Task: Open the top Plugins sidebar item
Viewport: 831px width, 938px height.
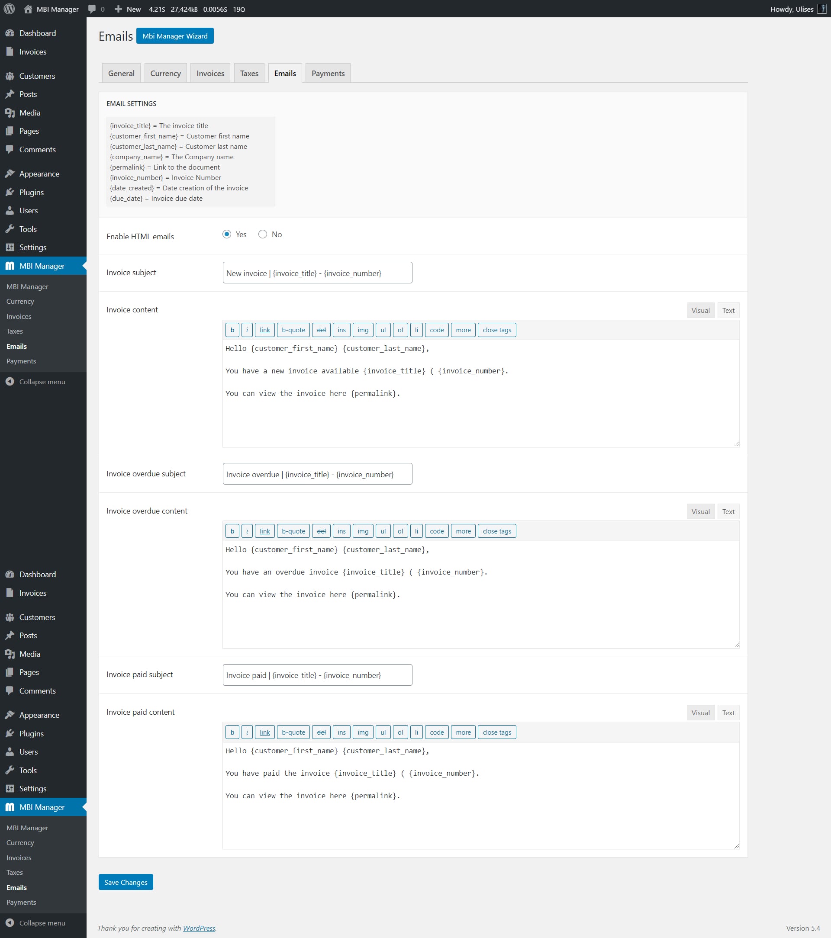Action: point(31,192)
